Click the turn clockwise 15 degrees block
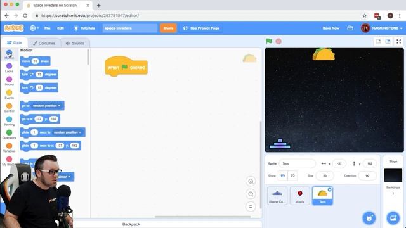 tap(39, 75)
